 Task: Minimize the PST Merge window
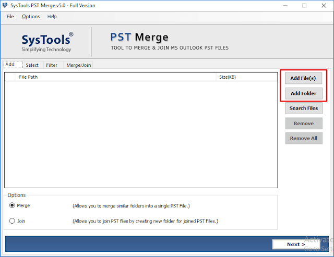coord(285,6)
